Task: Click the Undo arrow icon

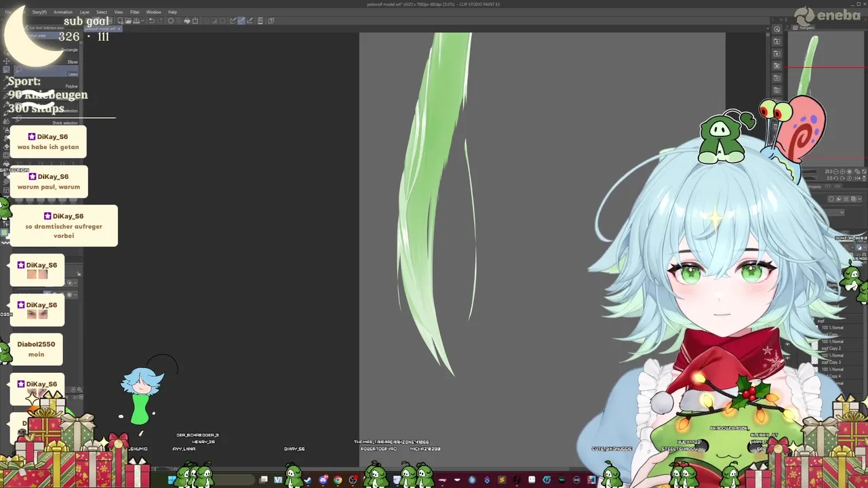Action: [151, 20]
